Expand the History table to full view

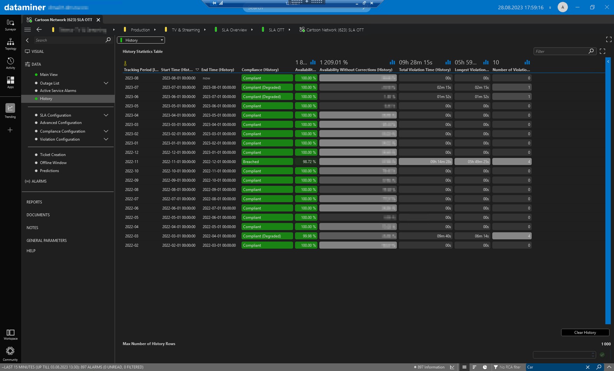(x=602, y=51)
